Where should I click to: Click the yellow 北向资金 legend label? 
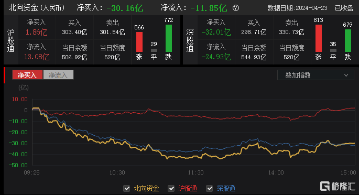pyautogui.click(x=146, y=188)
